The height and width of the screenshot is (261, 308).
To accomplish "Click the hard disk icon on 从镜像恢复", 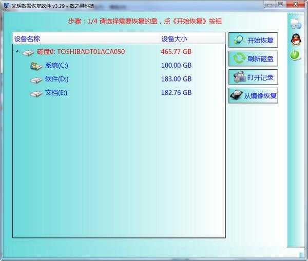I will [236, 95].
